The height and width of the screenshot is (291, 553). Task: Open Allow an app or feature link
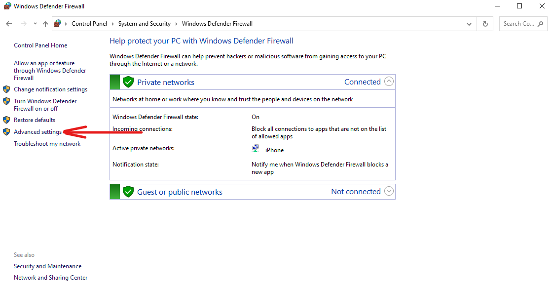pos(50,70)
